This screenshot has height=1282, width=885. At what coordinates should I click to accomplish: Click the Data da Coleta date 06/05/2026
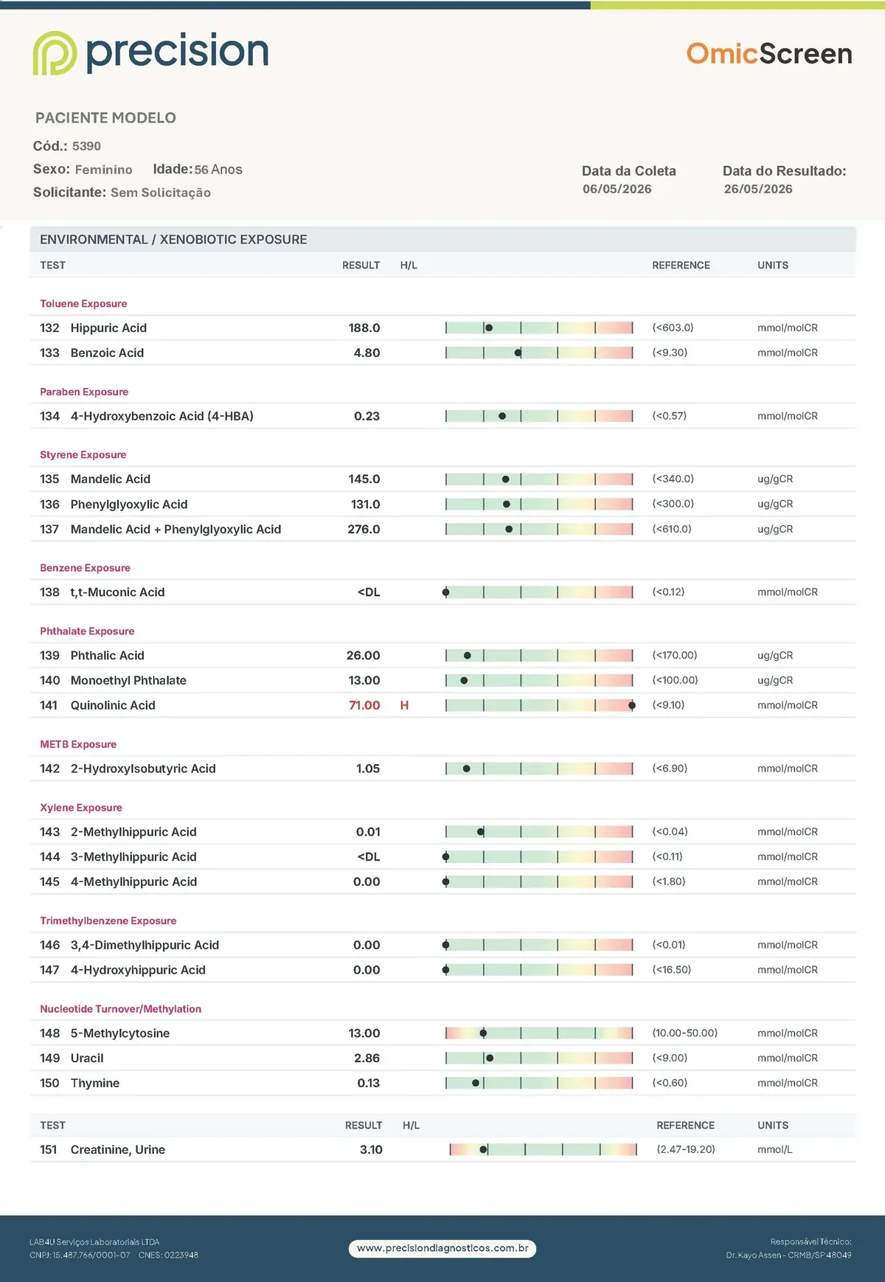click(x=617, y=189)
